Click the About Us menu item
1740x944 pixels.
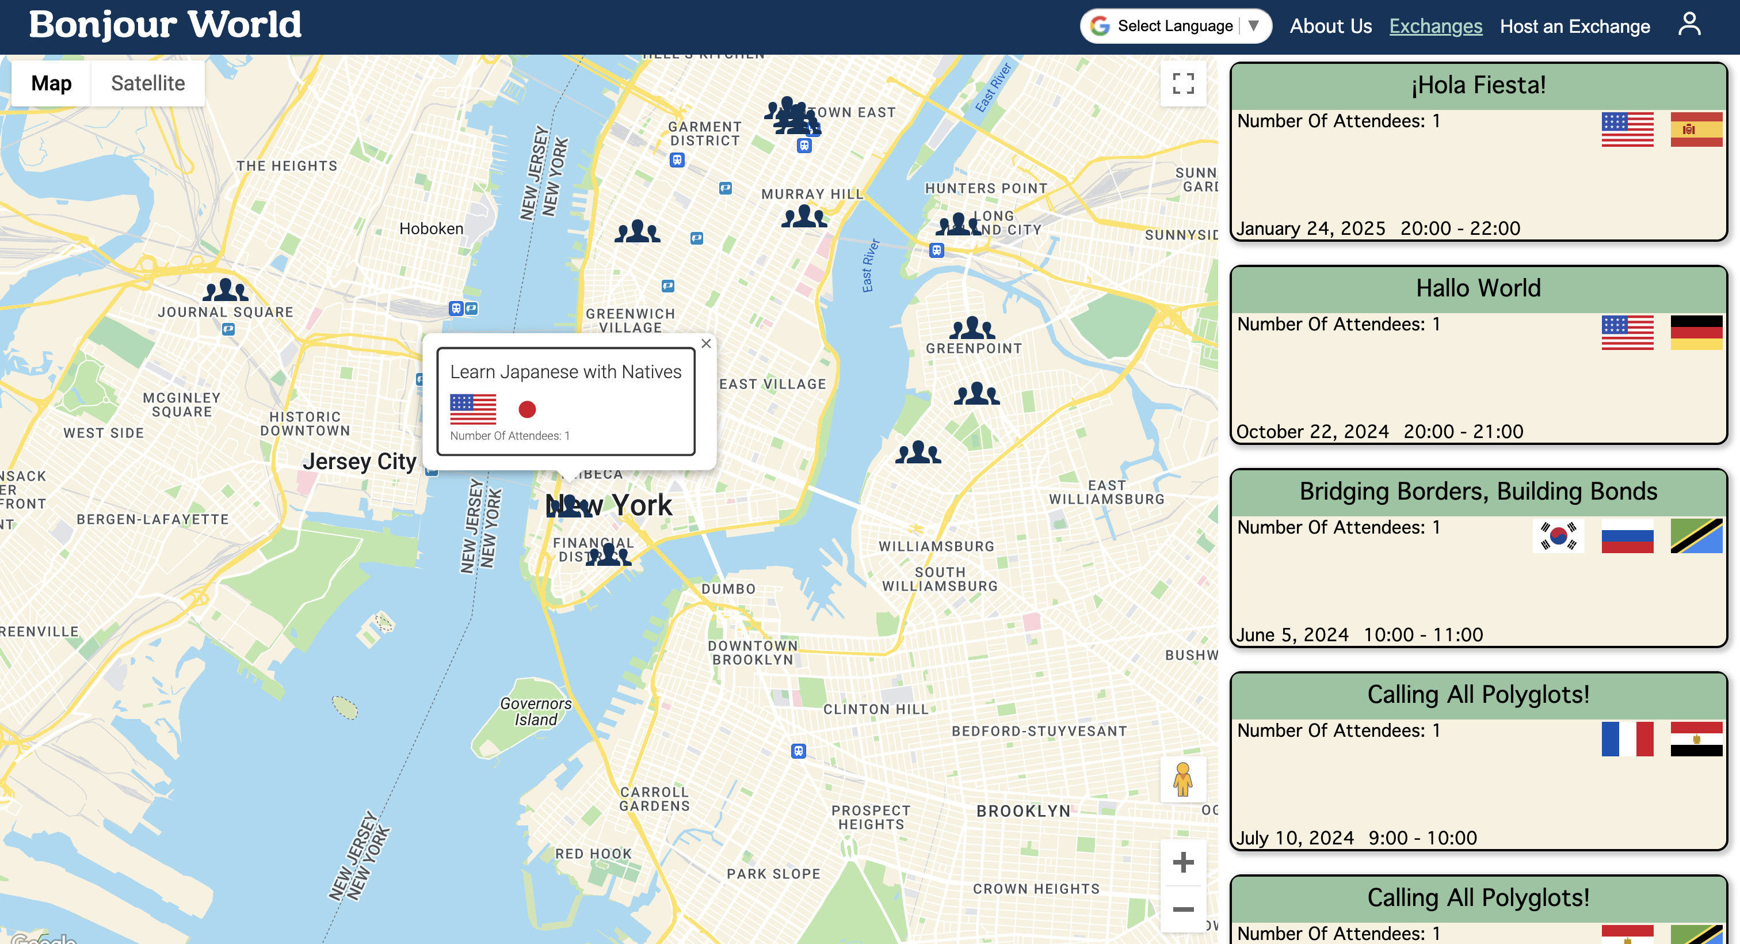pyautogui.click(x=1327, y=25)
